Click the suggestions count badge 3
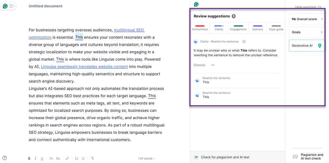This screenshot has width=329, height=163. click(234, 16)
